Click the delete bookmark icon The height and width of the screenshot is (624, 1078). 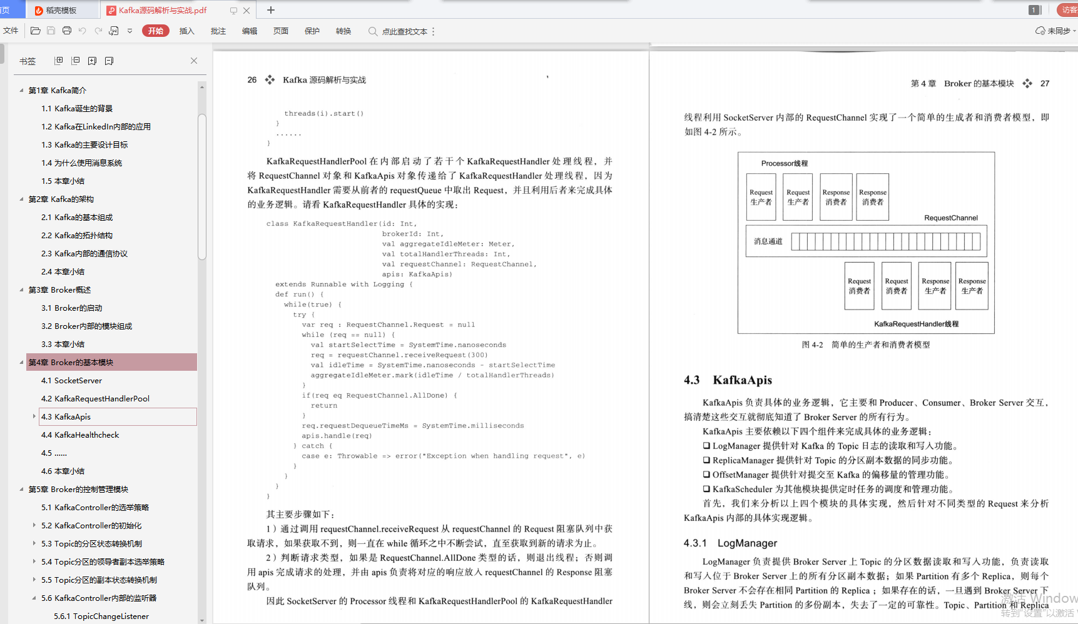click(x=109, y=61)
